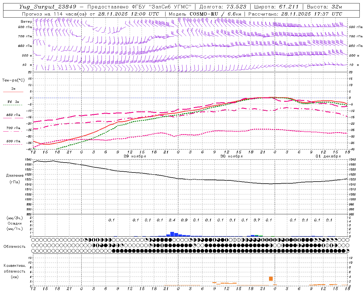
Task: Click the (мм/1ч.) unit label
Action: (15, 229)
